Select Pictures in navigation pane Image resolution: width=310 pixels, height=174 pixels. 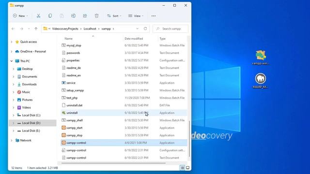(x=27, y=100)
